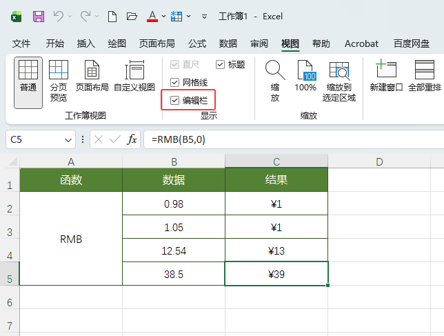Switch to the 插入 tab
The image size is (444, 336).
pos(85,43)
